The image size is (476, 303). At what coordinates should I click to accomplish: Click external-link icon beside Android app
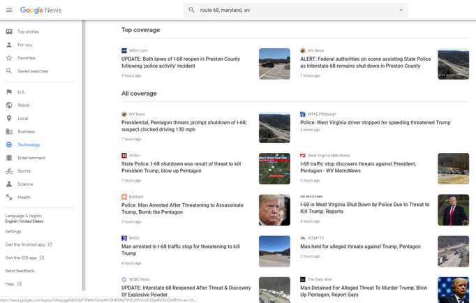[x=50, y=244]
